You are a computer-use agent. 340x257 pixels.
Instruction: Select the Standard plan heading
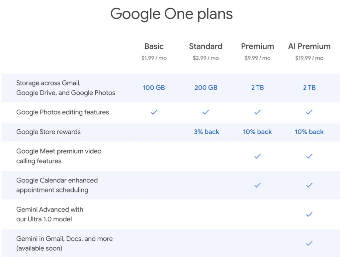point(206,46)
